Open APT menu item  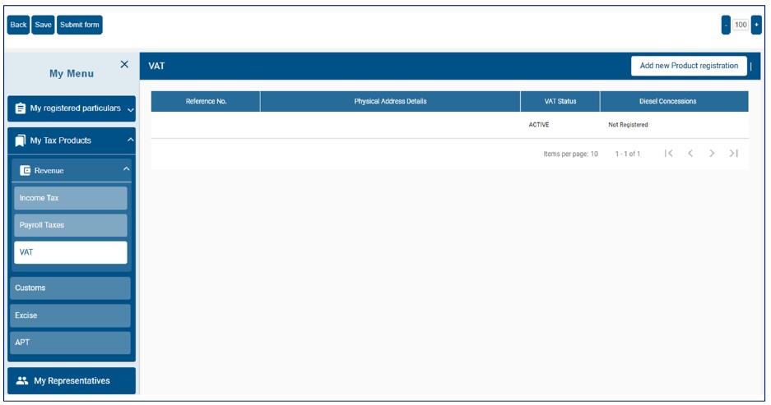coord(70,343)
